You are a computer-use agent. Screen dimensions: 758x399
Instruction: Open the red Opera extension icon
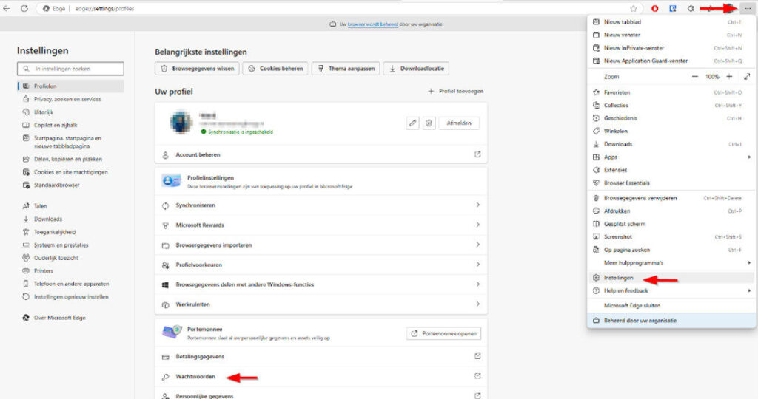coord(654,8)
